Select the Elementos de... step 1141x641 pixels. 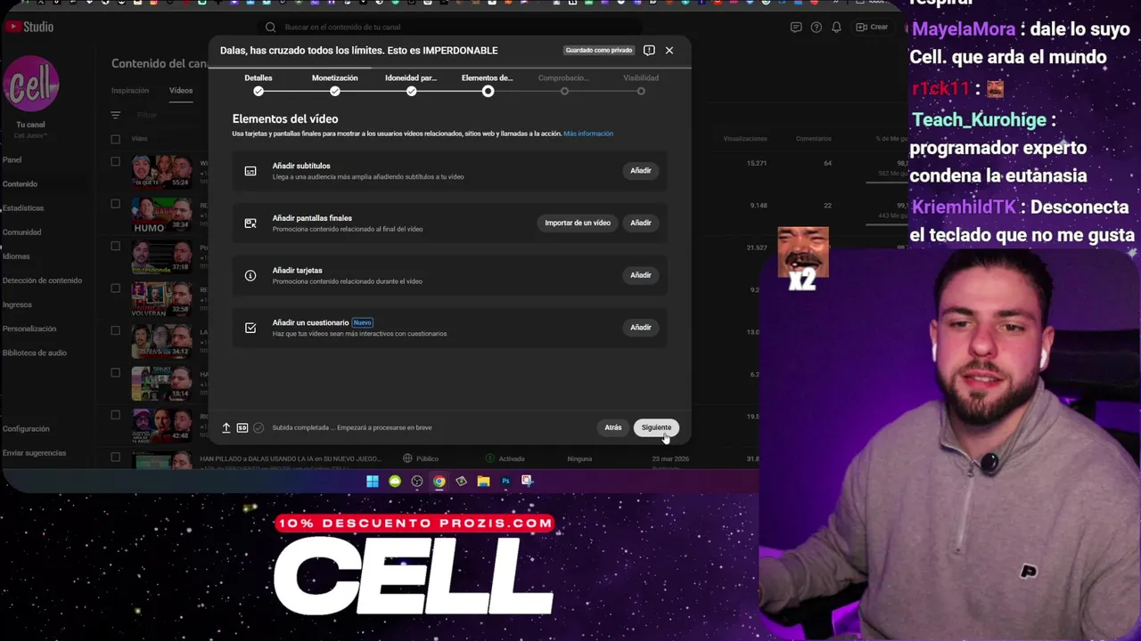[x=488, y=85]
